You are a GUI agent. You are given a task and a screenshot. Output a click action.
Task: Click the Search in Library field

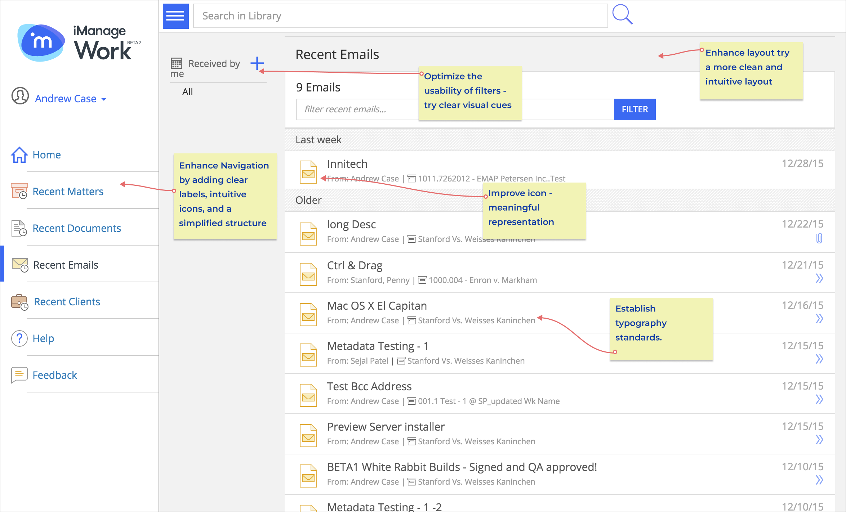[400, 16]
